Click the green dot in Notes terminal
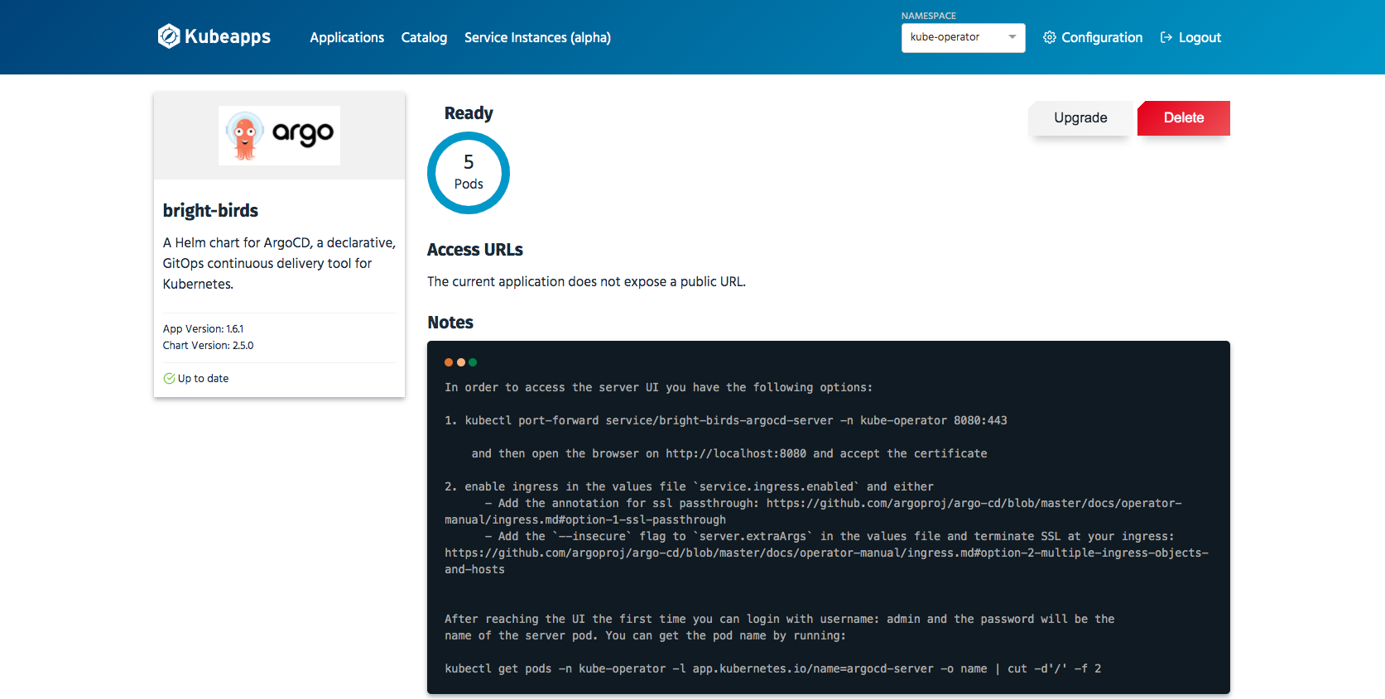 [x=473, y=362]
